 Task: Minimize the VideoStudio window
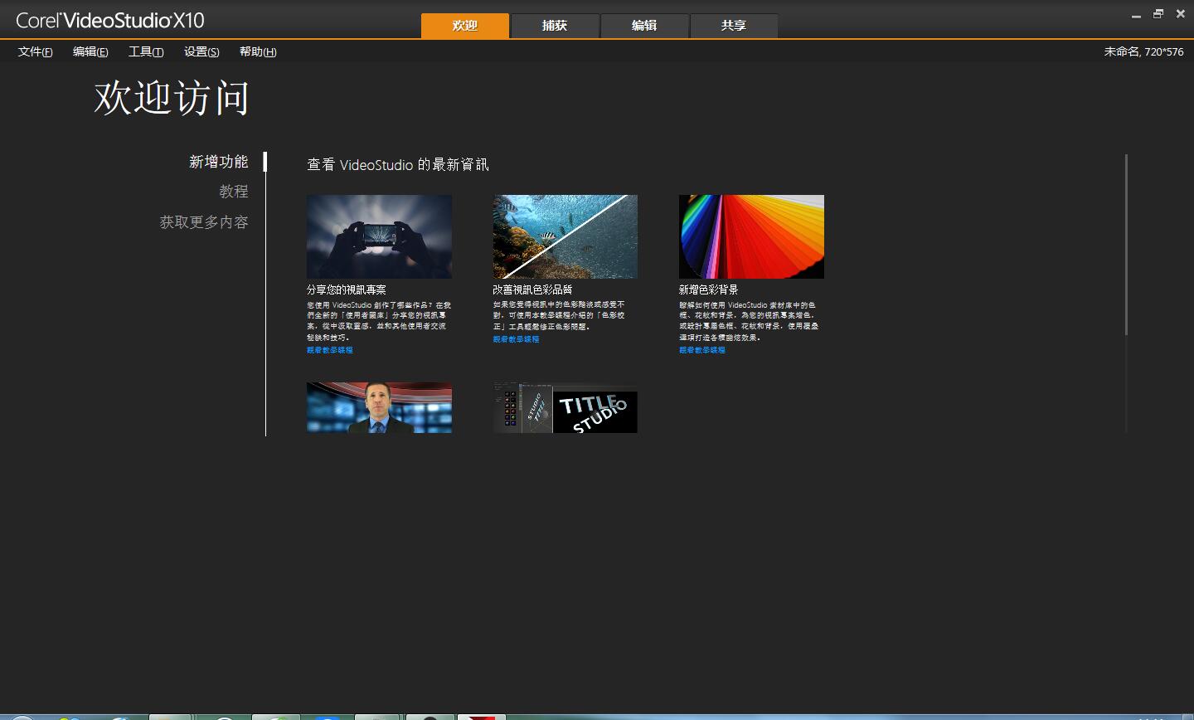tap(1136, 15)
